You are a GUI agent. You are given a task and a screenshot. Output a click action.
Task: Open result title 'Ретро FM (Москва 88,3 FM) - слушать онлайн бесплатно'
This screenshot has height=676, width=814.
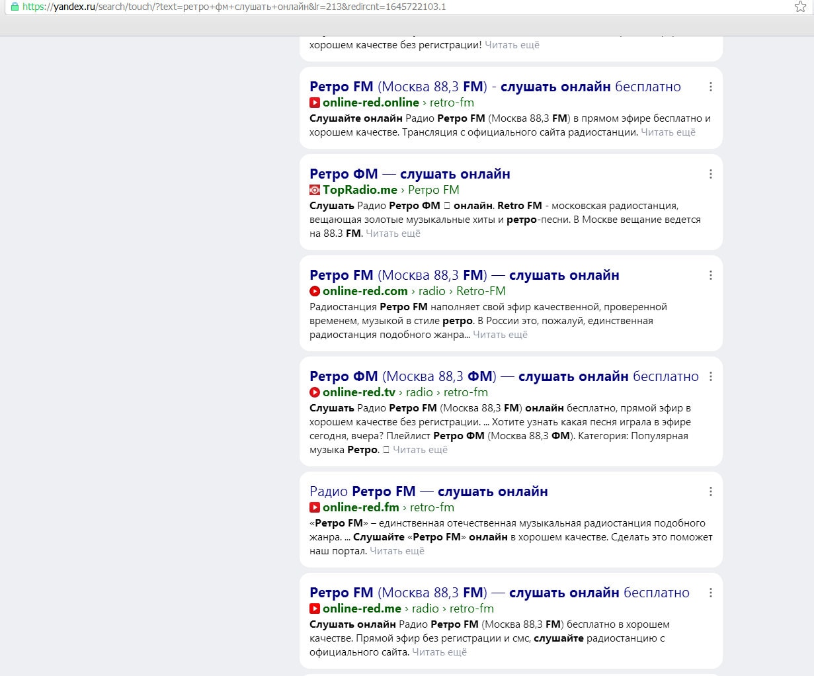click(495, 87)
